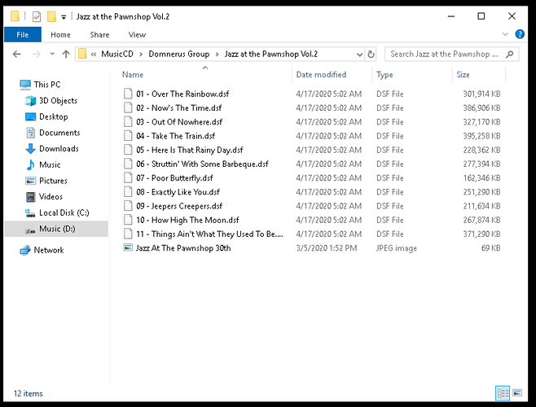Switch to the Share ribbon tab
Screen dimensions: 536x407
[x=99, y=35]
